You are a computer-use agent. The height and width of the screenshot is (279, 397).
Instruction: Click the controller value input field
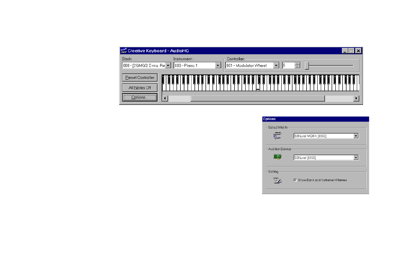289,66
